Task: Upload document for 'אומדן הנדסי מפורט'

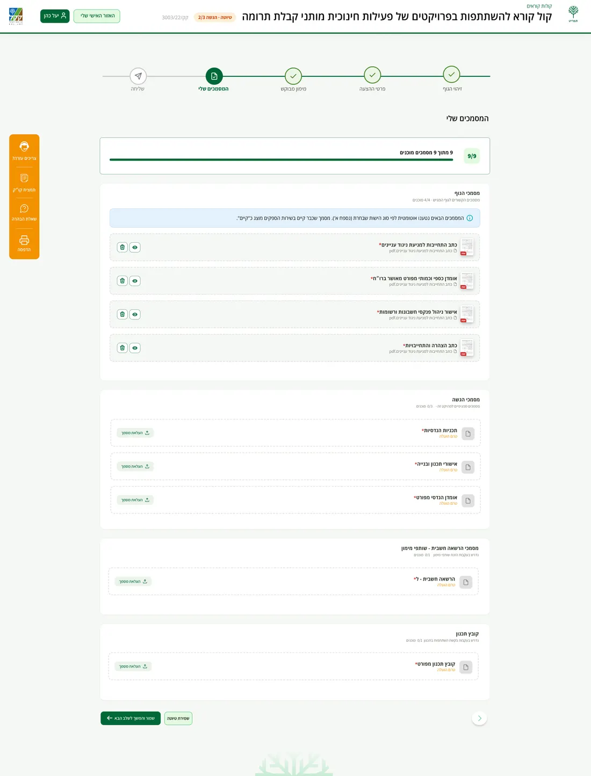Action: pyautogui.click(x=135, y=500)
